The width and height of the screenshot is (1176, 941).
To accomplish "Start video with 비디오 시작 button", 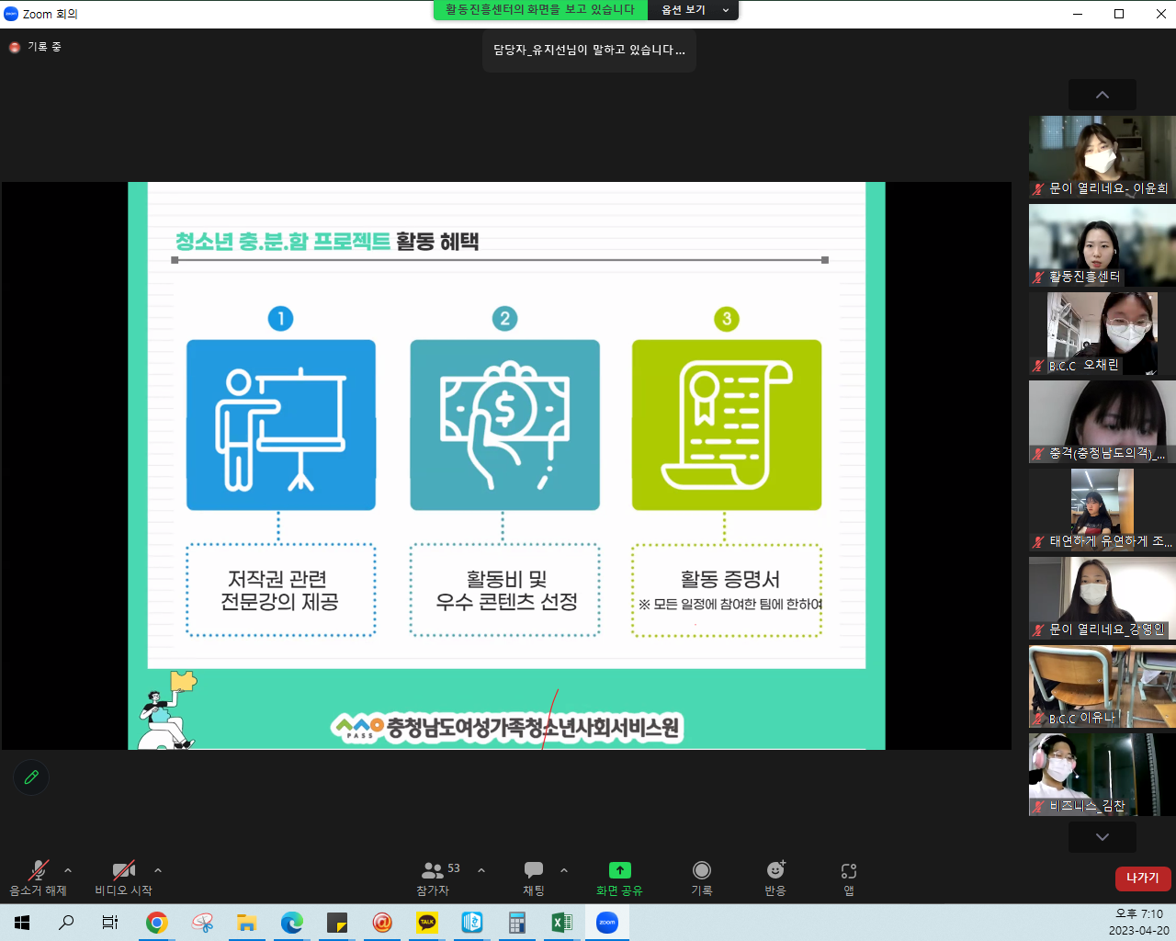I will pos(123,878).
